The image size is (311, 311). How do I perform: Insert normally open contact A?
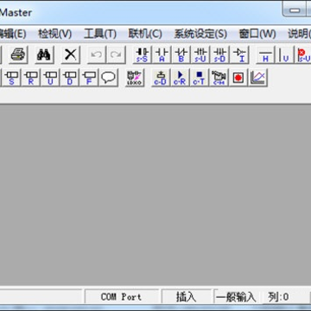(x=162, y=54)
